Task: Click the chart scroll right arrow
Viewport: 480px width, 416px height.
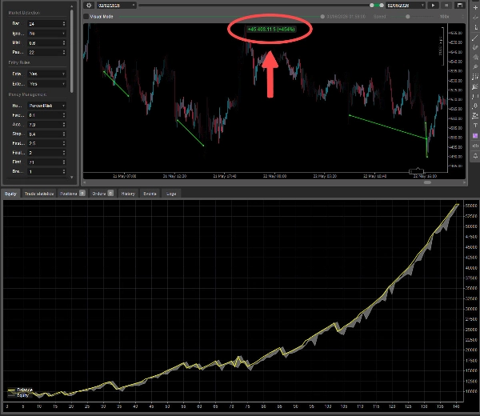Action: pyautogui.click(x=464, y=182)
